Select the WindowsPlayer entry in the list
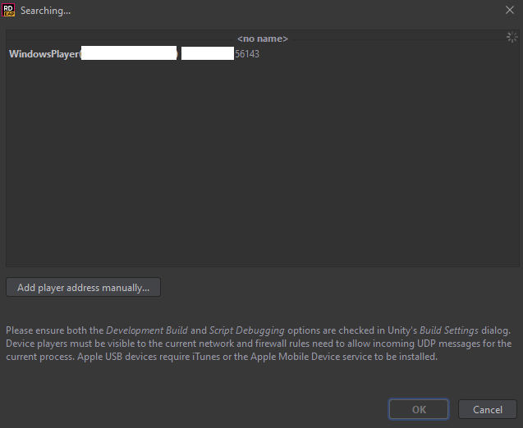 (x=263, y=54)
